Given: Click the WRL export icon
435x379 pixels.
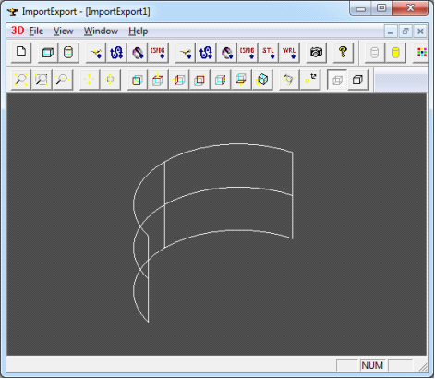Looking at the screenshot, I should (x=289, y=52).
